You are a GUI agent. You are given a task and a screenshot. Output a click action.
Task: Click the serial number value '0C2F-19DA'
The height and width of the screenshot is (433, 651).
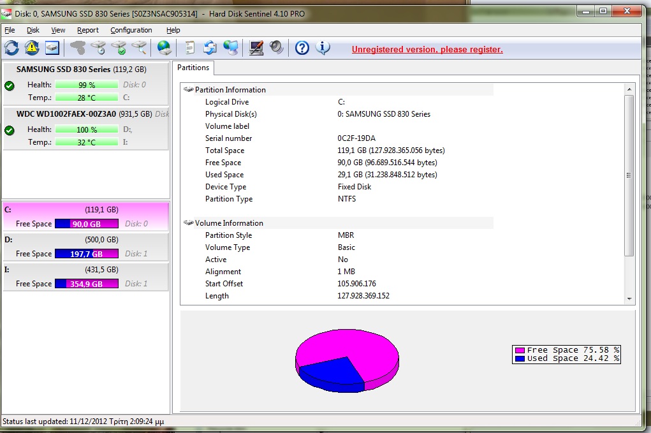(356, 138)
